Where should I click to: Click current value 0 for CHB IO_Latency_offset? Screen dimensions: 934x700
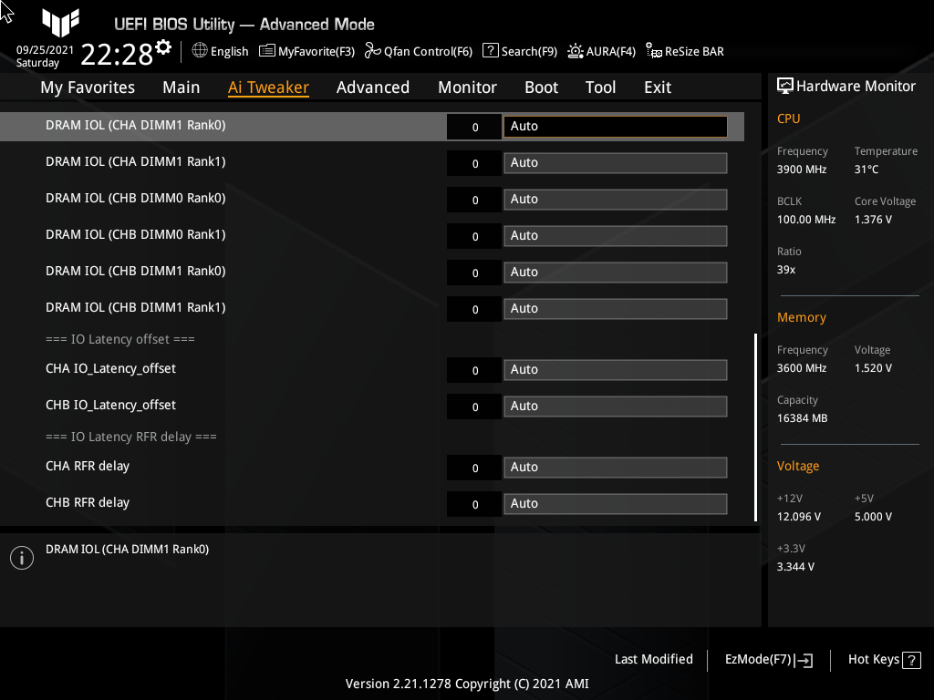tap(474, 407)
